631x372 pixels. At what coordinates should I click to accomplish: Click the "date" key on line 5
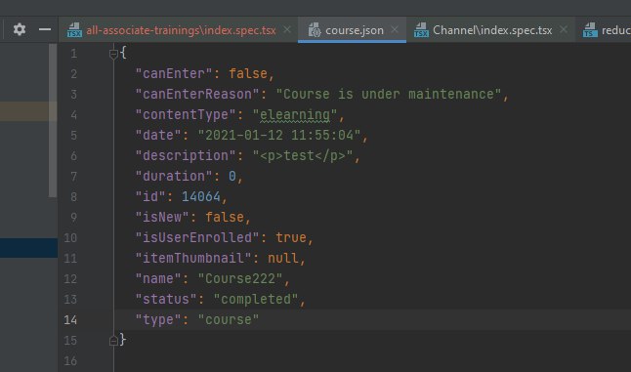158,135
